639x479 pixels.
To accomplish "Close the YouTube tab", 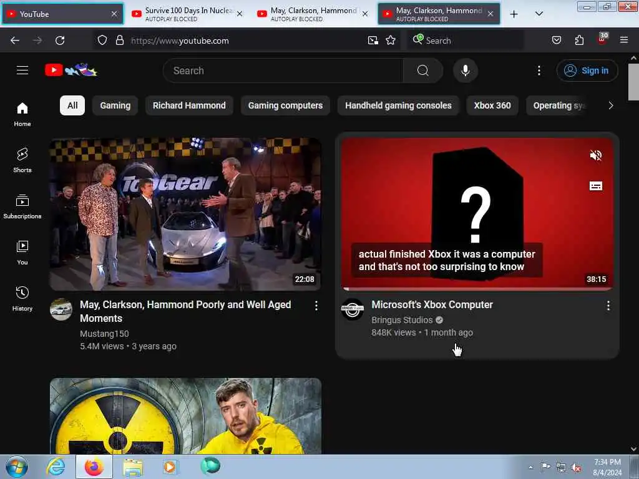I will click(114, 14).
